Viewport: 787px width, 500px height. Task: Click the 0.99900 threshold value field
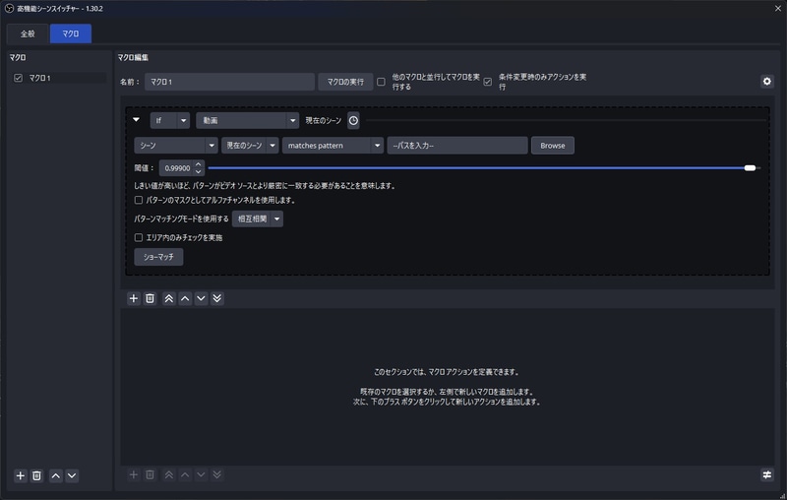click(x=177, y=168)
